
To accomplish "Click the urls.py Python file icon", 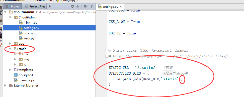I will [x=21, y=33].
